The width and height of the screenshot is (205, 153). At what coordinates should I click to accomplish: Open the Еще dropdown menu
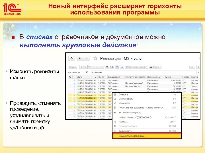192,67
